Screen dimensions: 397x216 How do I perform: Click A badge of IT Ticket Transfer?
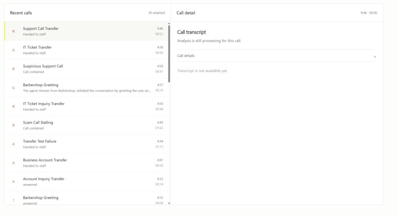coord(13,50)
